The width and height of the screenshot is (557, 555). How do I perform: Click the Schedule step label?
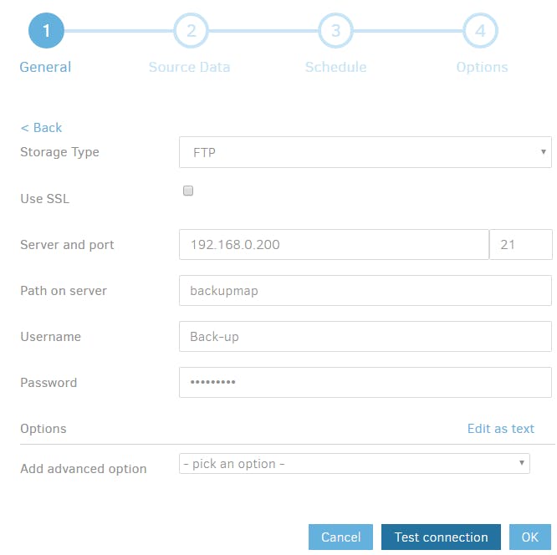[x=335, y=67]
